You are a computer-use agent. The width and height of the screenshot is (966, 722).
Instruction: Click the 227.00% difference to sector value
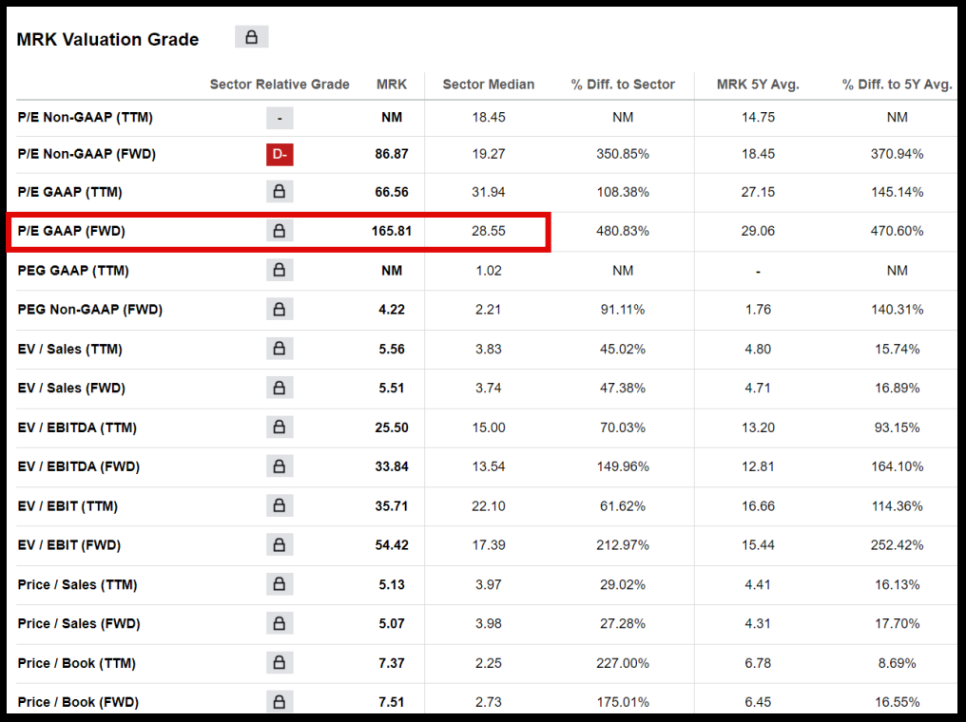coord(623,663)
